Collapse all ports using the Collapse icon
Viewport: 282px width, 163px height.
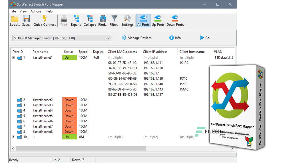tap(90, 19)
